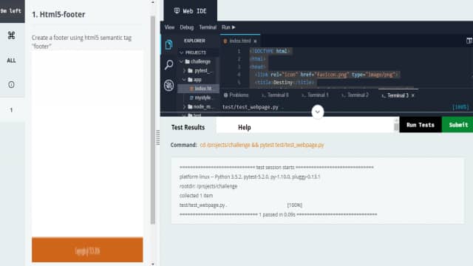Open the source control icon in activity bar
The width and height of the screenshot is (473, 266).
[169, 86]
